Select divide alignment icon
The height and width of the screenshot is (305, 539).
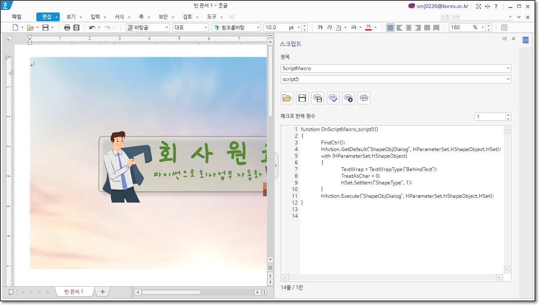(436, 28)
